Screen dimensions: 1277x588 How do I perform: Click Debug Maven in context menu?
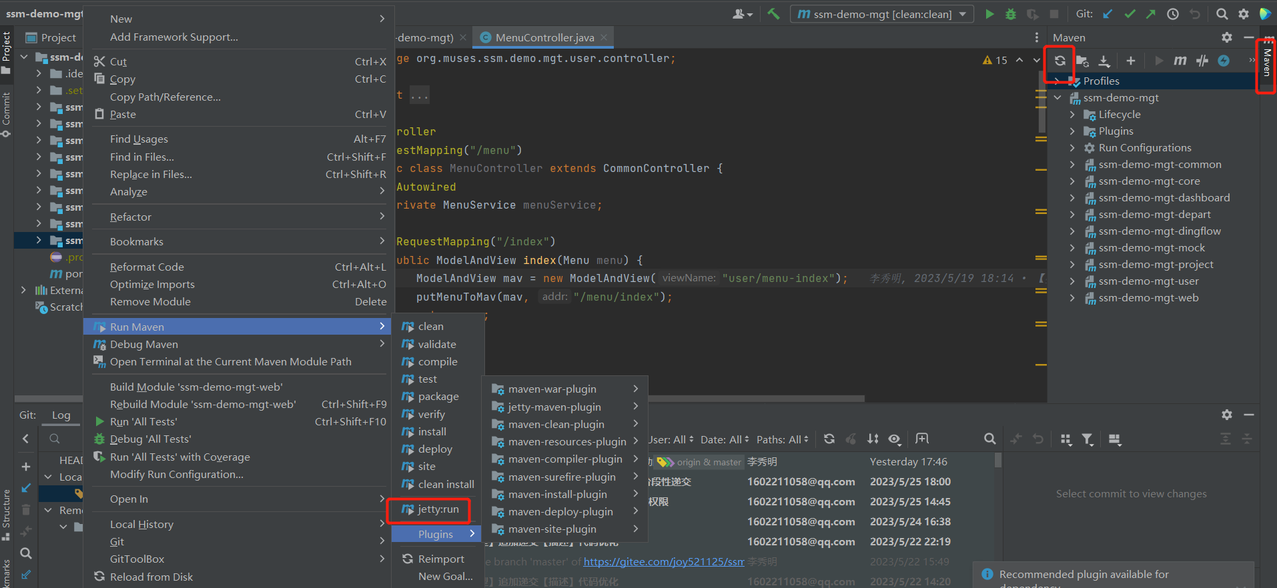(x=239, y=345)
